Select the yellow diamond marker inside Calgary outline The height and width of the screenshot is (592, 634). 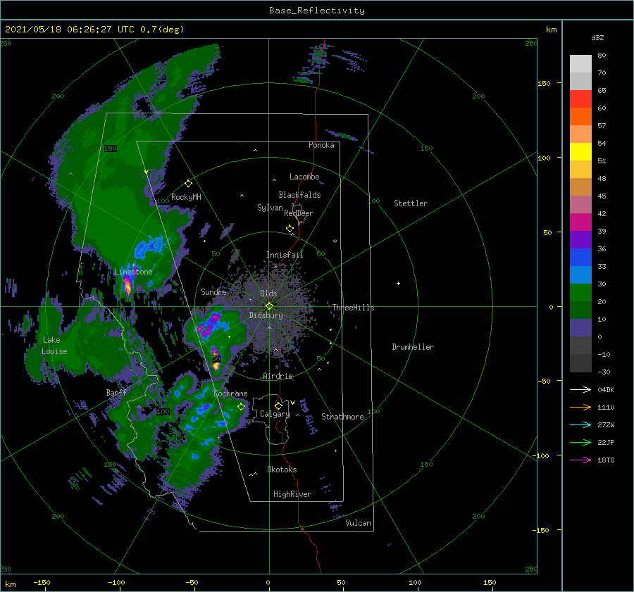tap(278, 405)
